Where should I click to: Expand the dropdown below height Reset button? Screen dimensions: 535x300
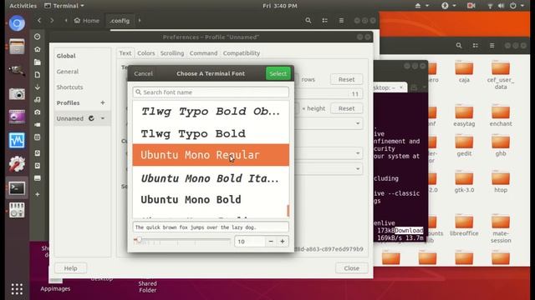pos(358,123)
